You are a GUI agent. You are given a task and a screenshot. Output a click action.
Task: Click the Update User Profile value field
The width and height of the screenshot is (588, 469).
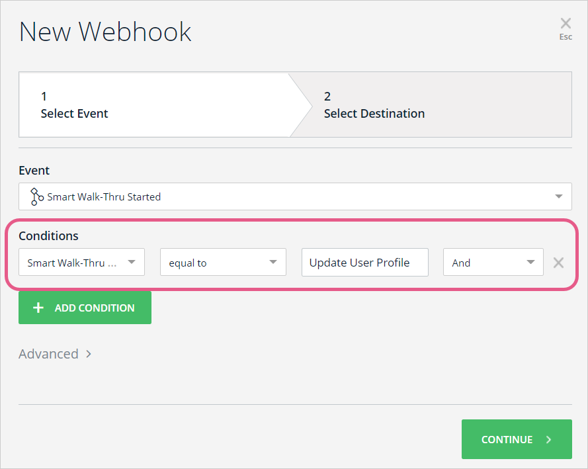click(365, 262)
